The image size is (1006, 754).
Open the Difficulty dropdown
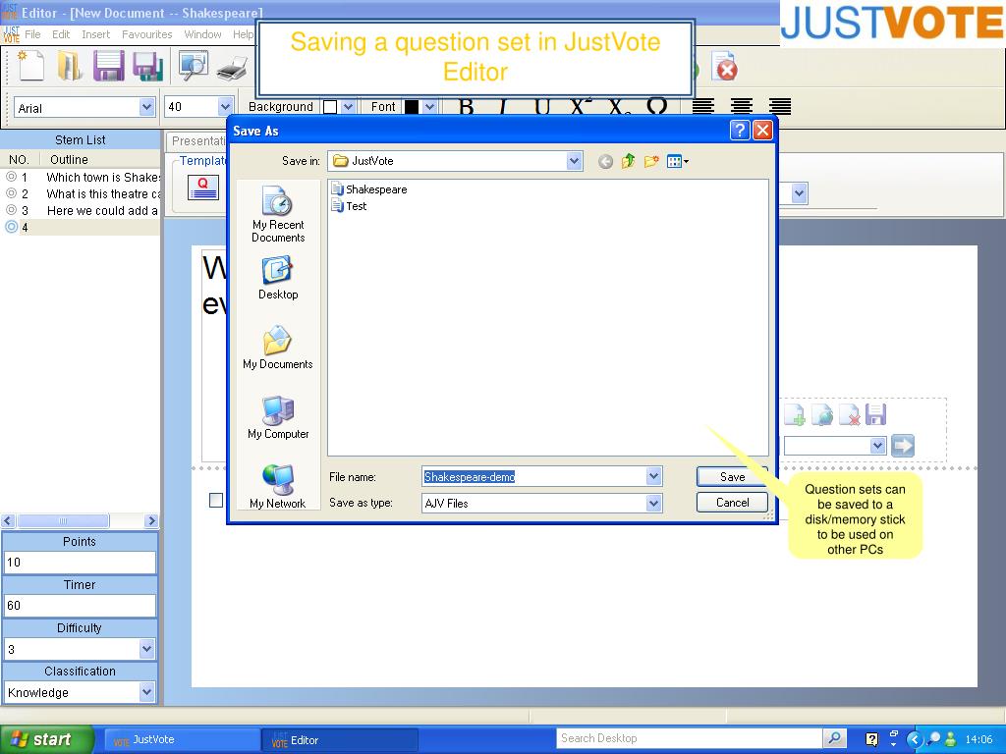pyautogui.click(x=147, y=650)
